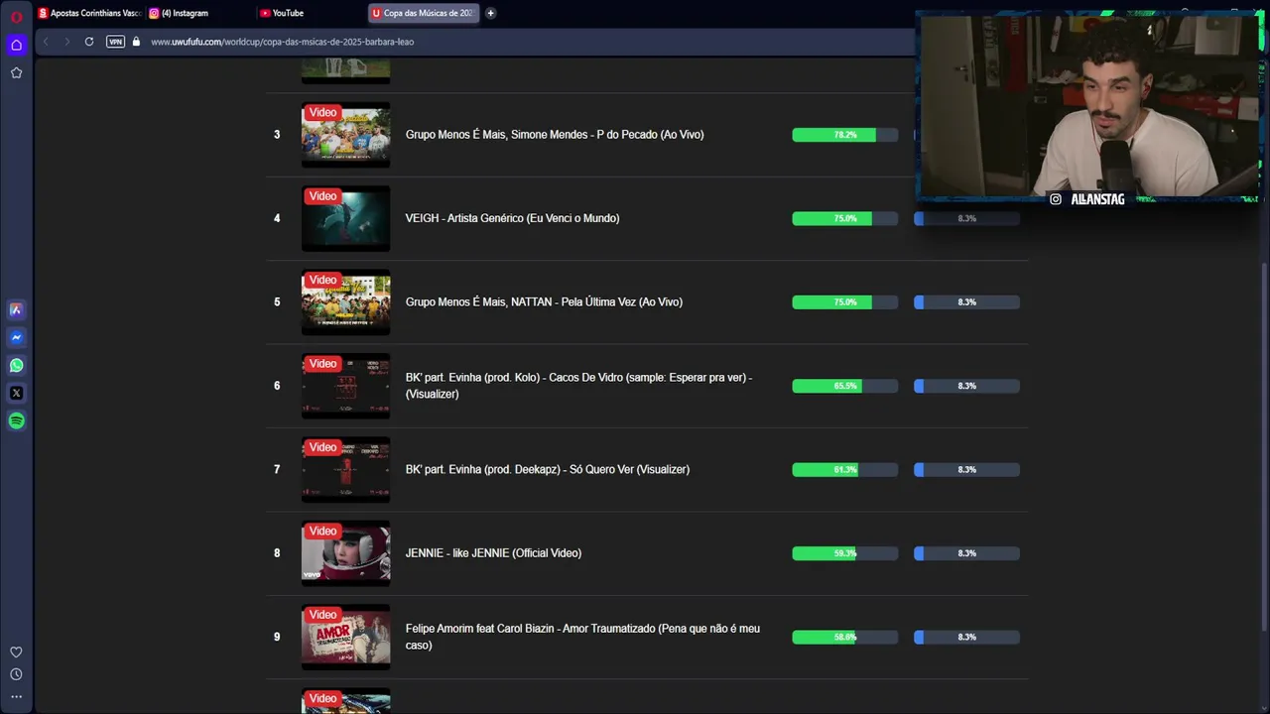Switch to the YouTube tab
Screen dimensions: 1270x714
point(310,13)
